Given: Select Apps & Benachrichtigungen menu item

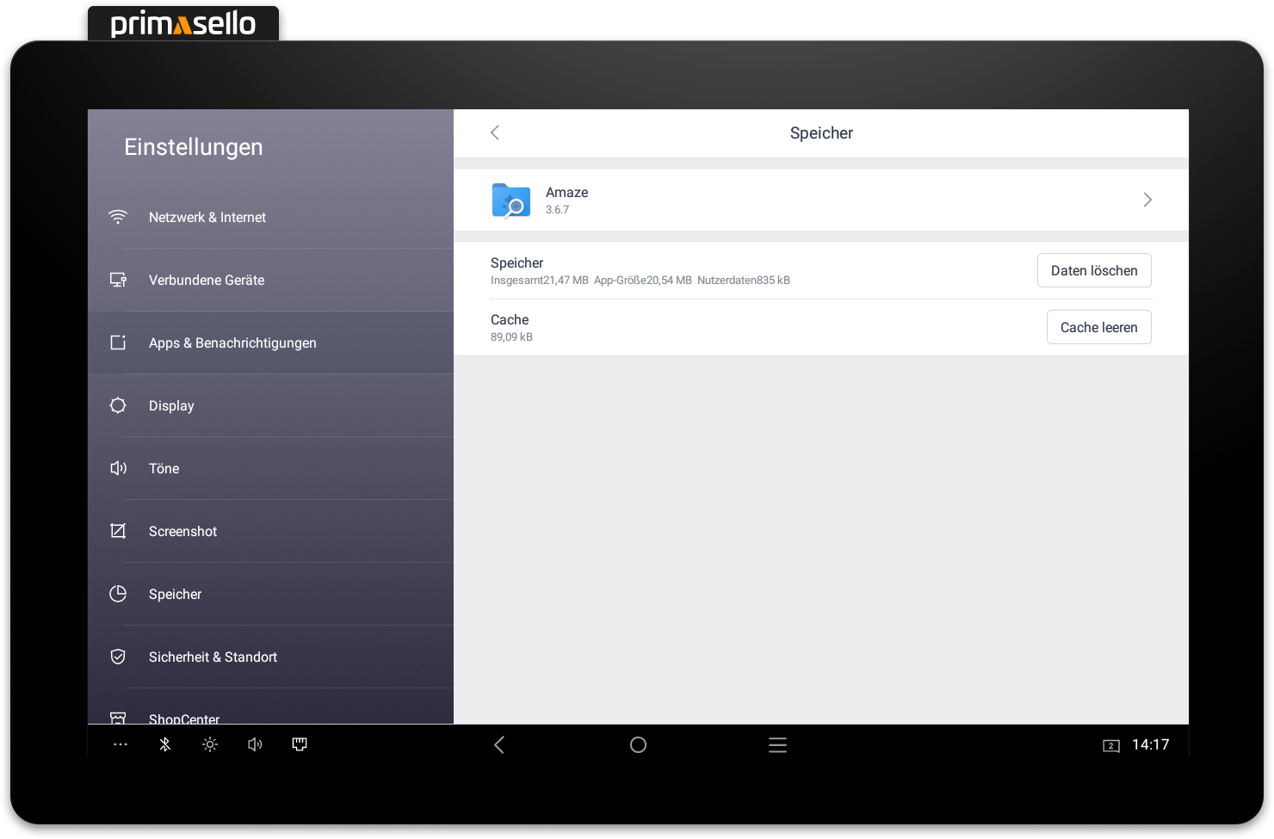Looking at the screenshot, I should (x=232, y=342).
